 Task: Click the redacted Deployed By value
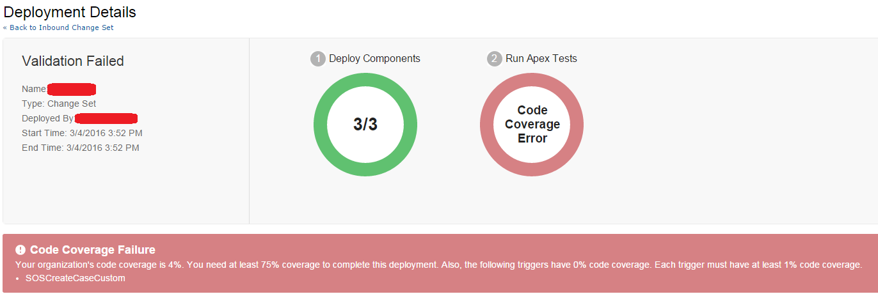coord(106,118)
